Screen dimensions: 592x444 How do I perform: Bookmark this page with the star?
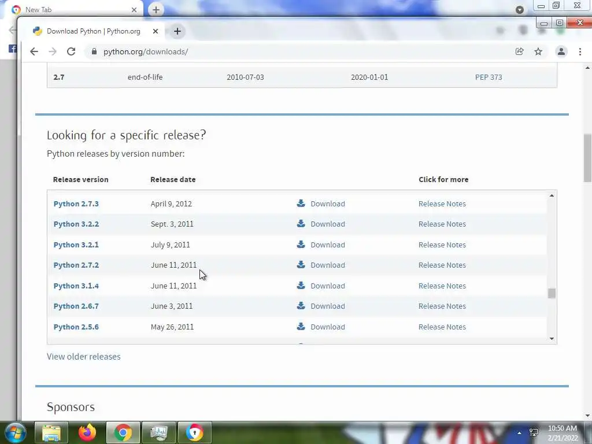pyautogui.click(x=538, y=51)
